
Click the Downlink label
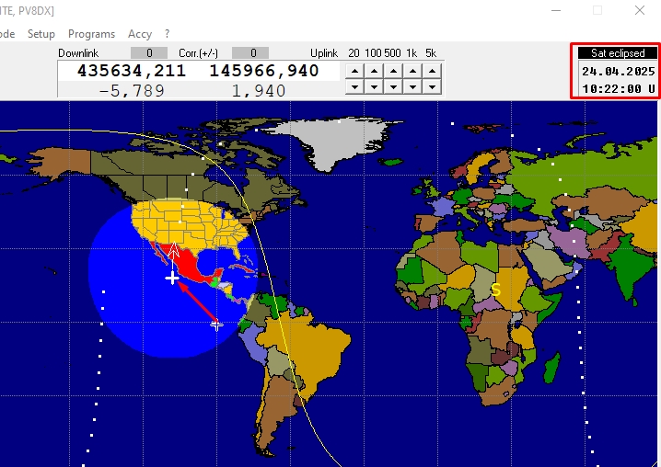78,53
